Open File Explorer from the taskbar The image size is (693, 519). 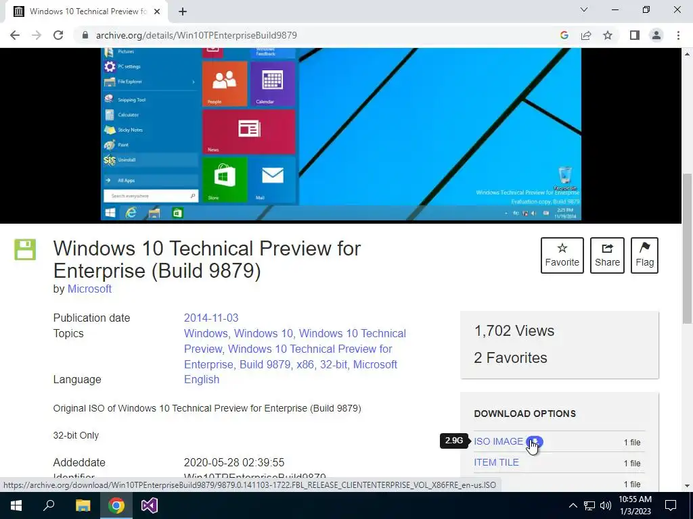point(83,505)
